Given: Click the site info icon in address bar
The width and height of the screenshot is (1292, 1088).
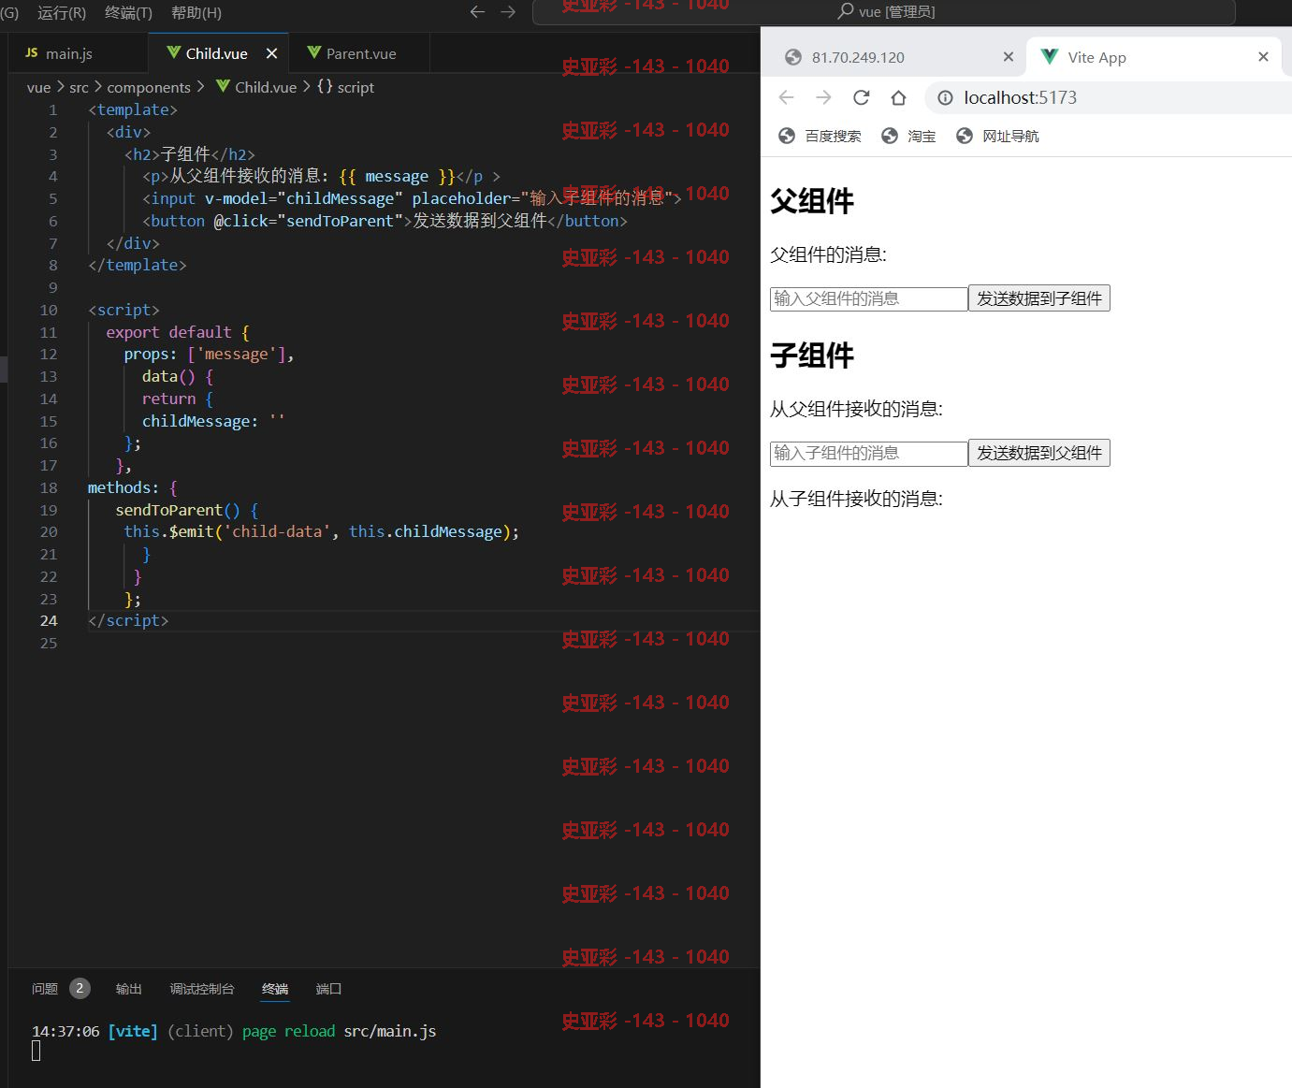Looking at the screenshot, I should point(945,97).
